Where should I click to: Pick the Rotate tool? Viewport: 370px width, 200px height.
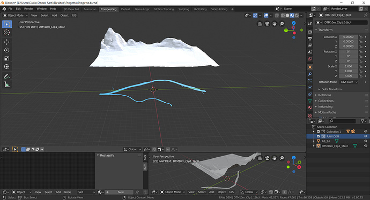coord(7,50)
